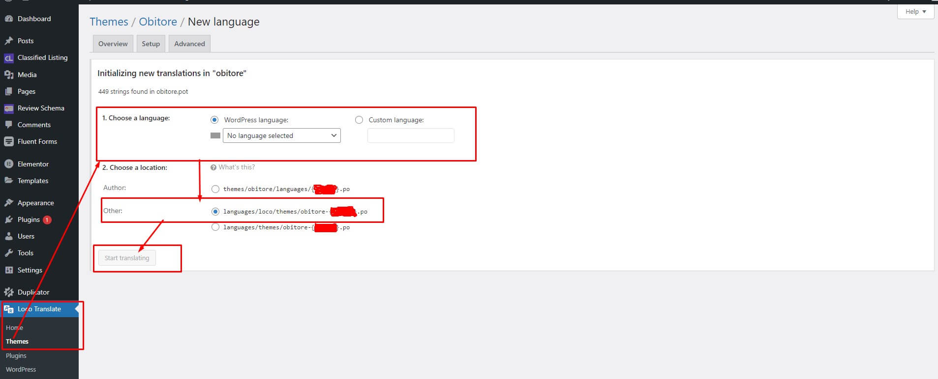Click the question mark help icon
Screen dimensions: 938x379
213,167
